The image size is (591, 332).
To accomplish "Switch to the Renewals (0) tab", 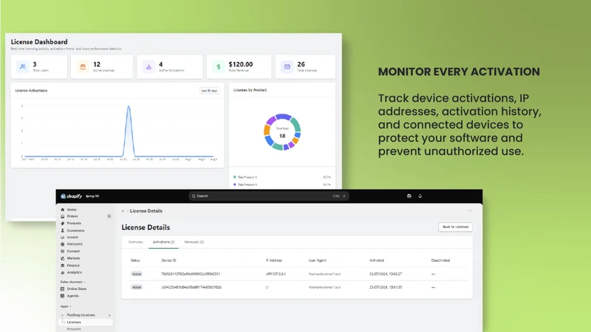I will point(194,242).
